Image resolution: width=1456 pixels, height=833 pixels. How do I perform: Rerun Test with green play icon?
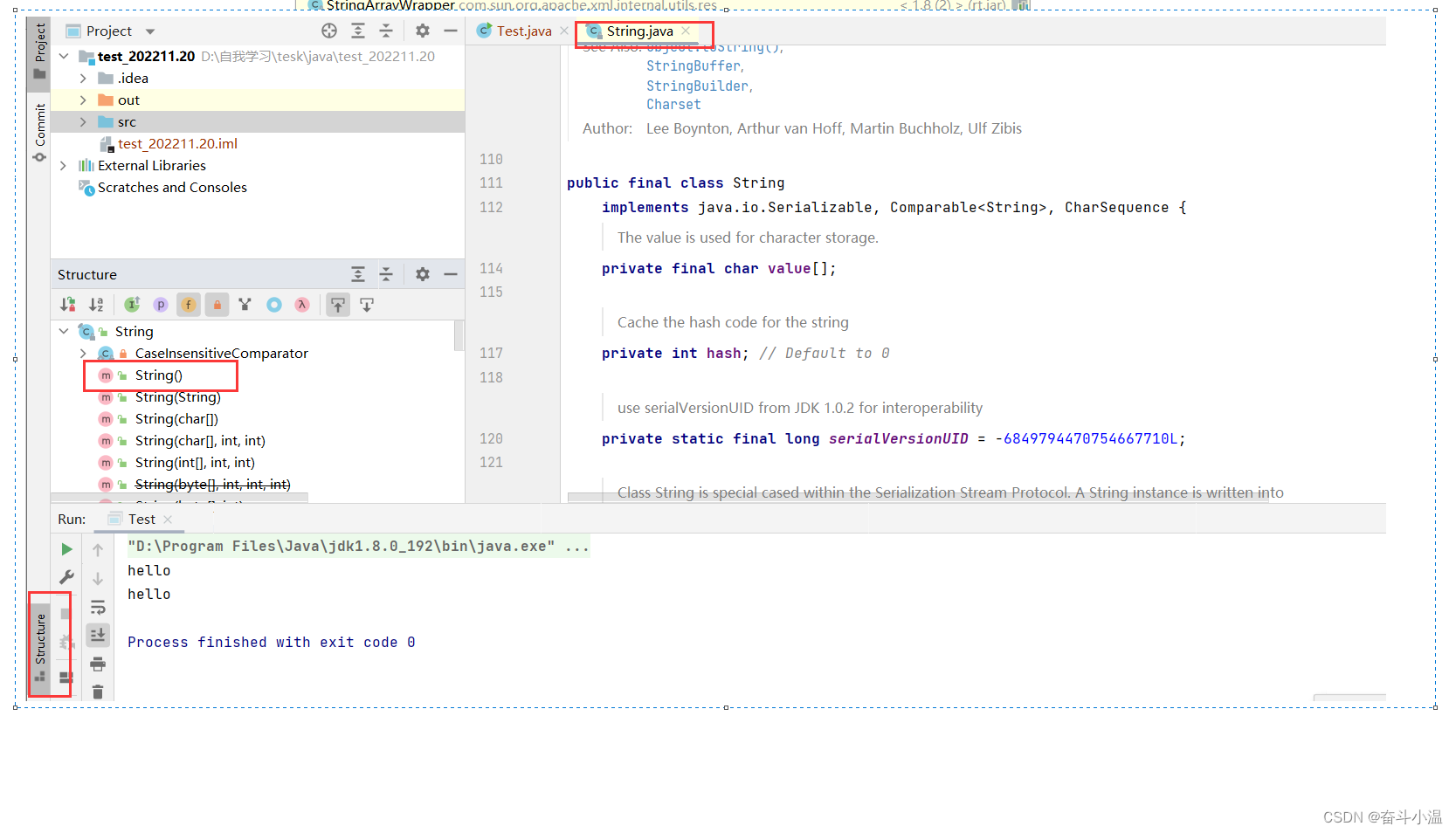(x=66, y=549)
